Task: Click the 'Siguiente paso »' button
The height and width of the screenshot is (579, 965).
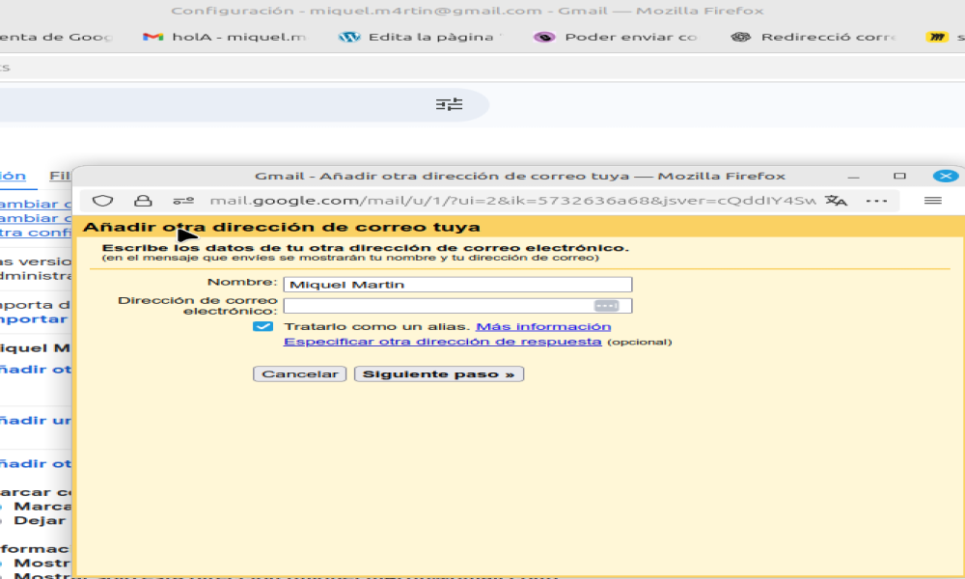Action: [438, 374]
